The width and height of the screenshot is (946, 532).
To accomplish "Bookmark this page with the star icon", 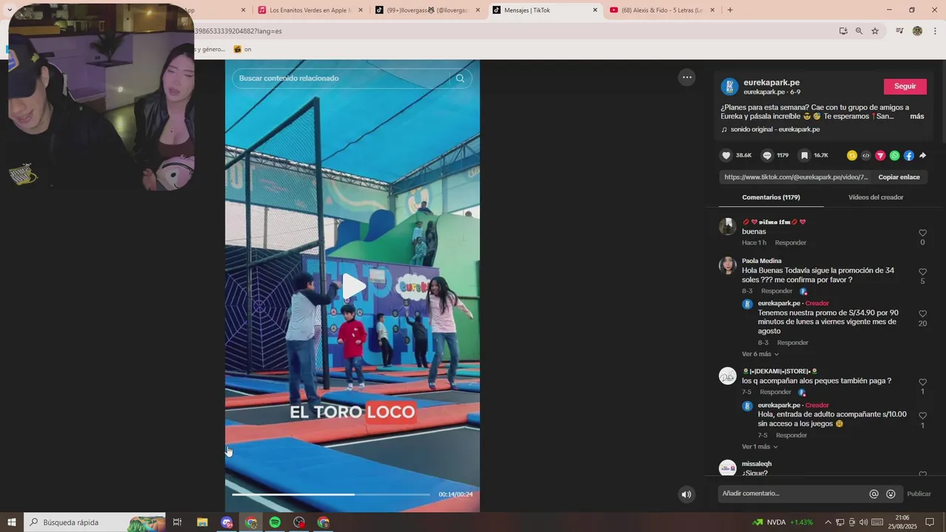I will (875, 31).
